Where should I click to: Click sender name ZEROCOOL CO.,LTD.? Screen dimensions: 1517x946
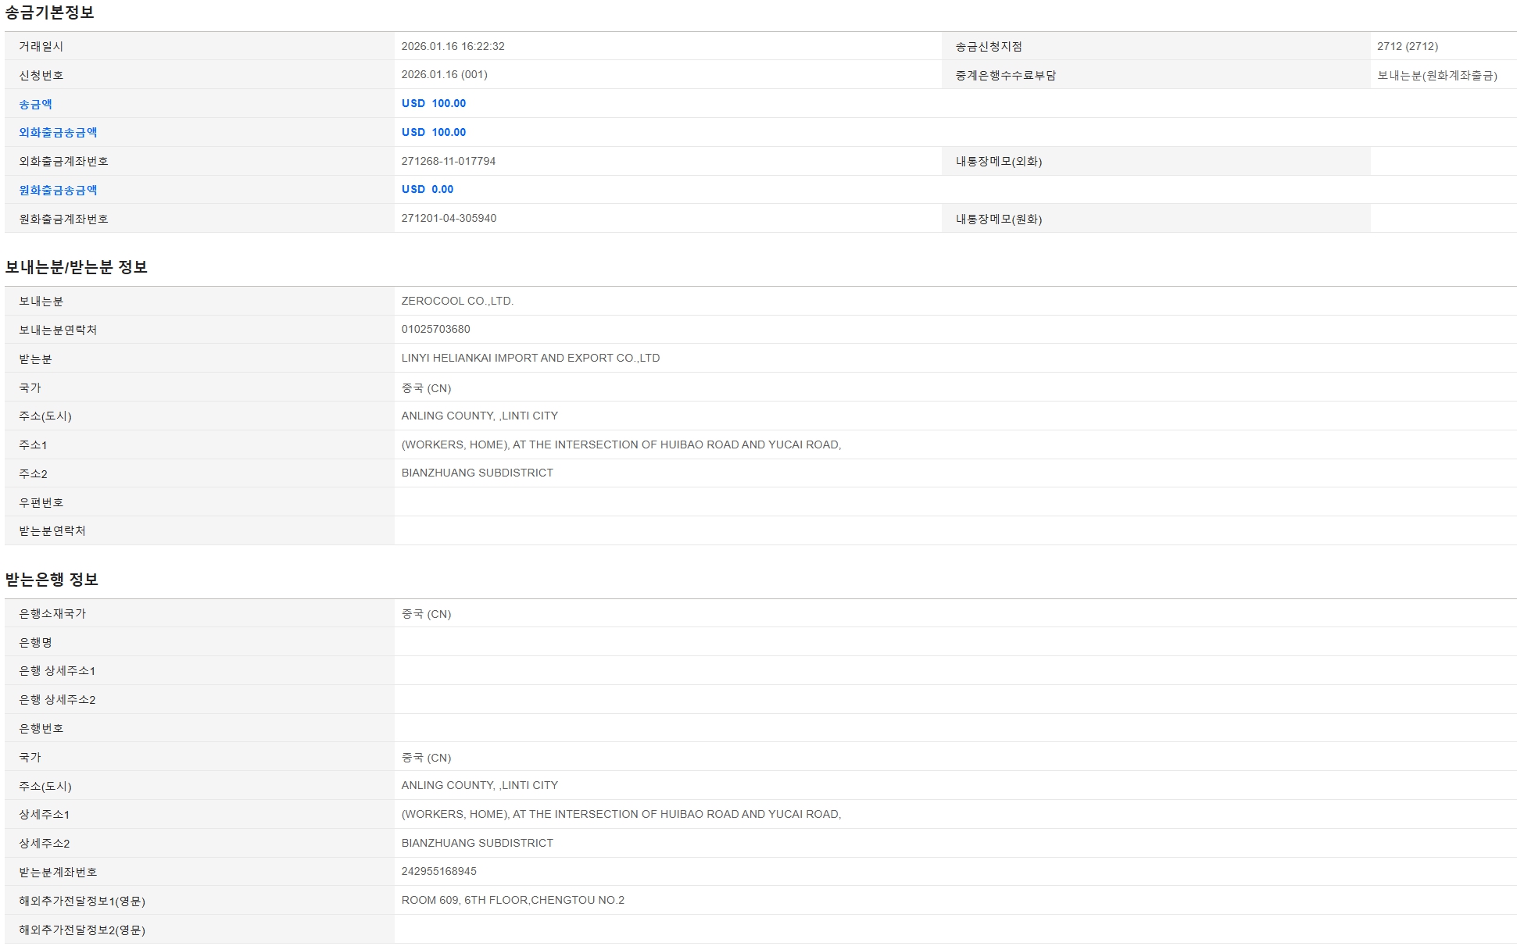(457, 301)
